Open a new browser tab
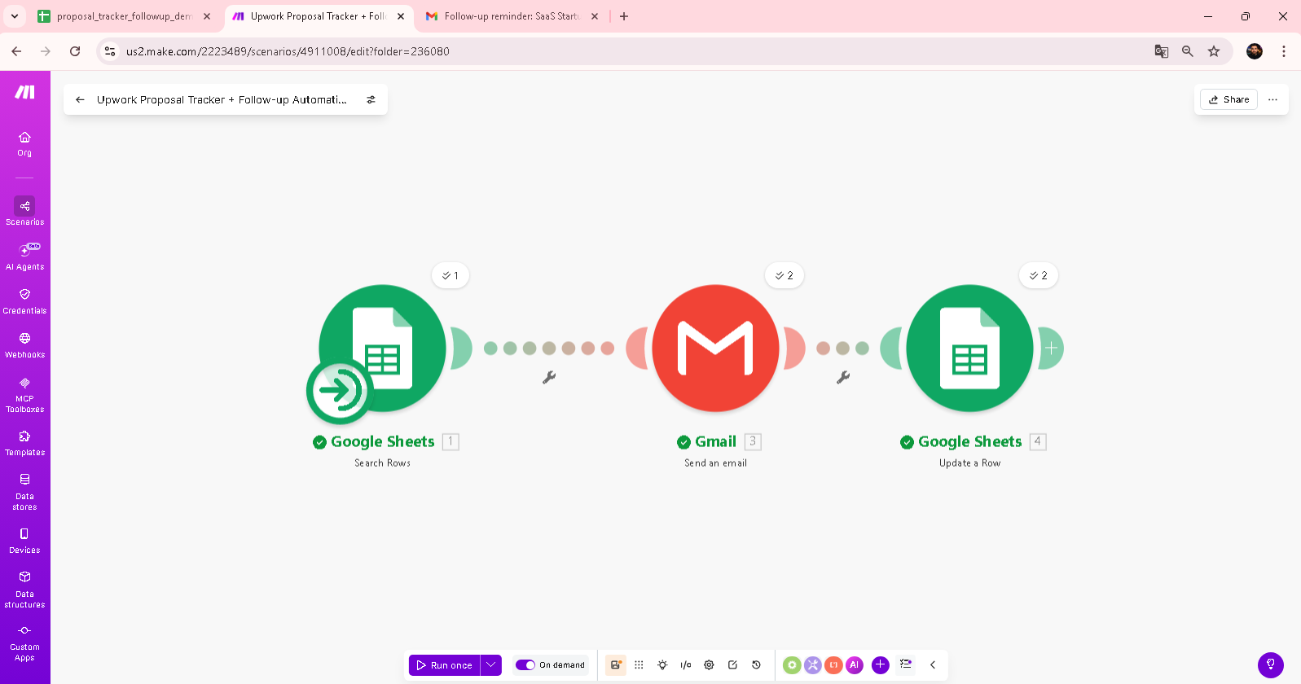This screenshot has height=684, width=1301. pos(624,16)
